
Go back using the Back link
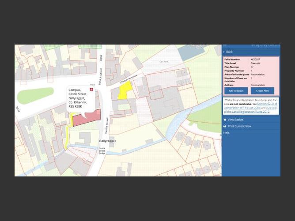point(229,52)
